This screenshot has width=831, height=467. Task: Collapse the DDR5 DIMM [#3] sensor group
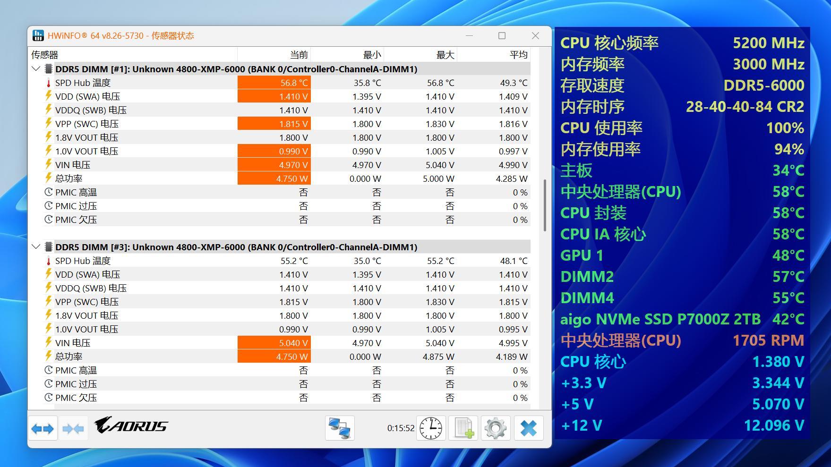point(35,246)
